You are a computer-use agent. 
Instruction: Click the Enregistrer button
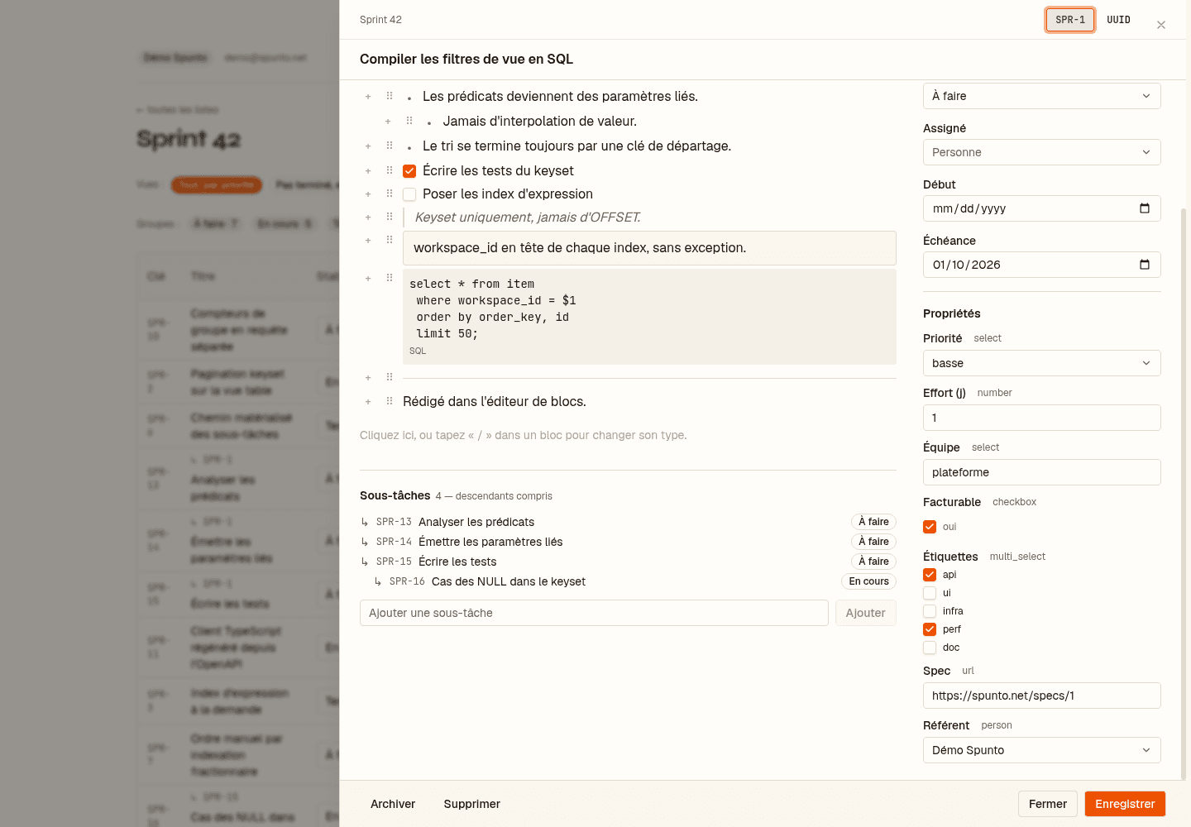pos(1125,804)
